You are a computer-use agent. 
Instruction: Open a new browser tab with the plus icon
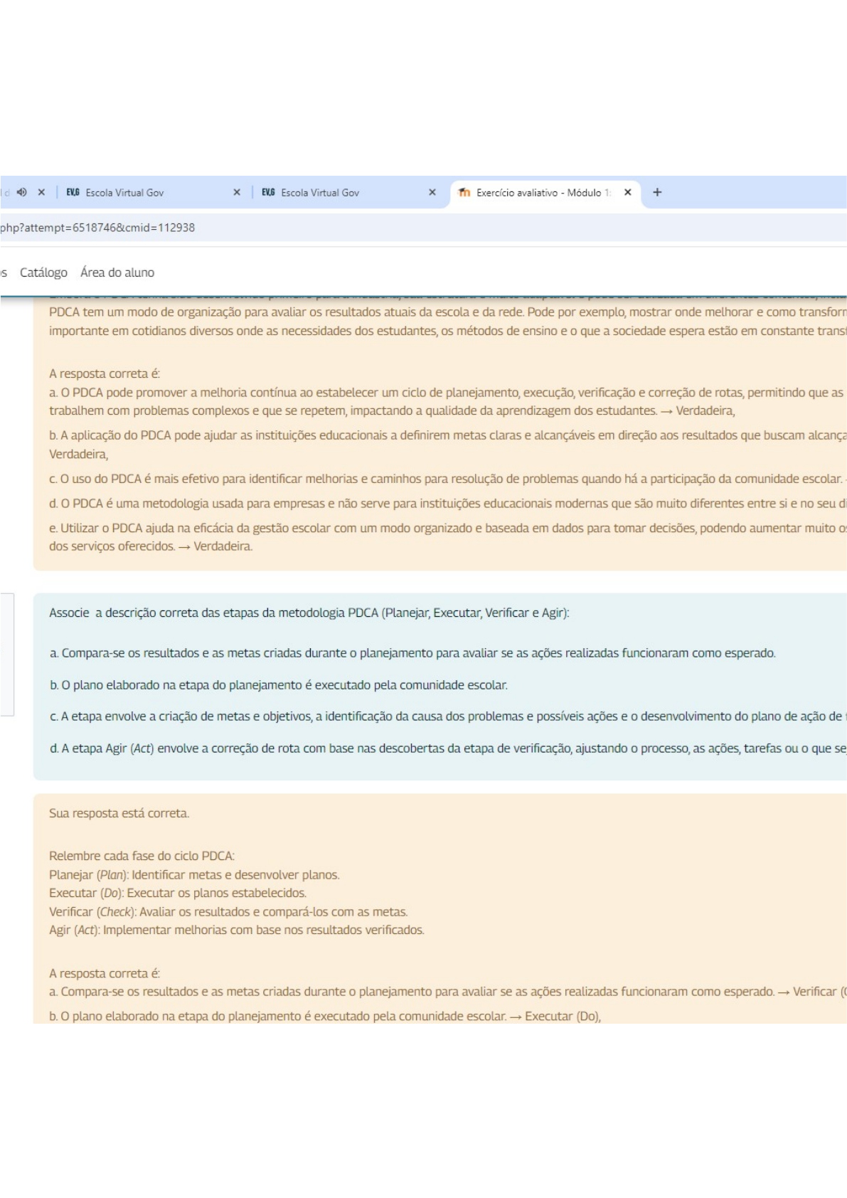point(657,192)
